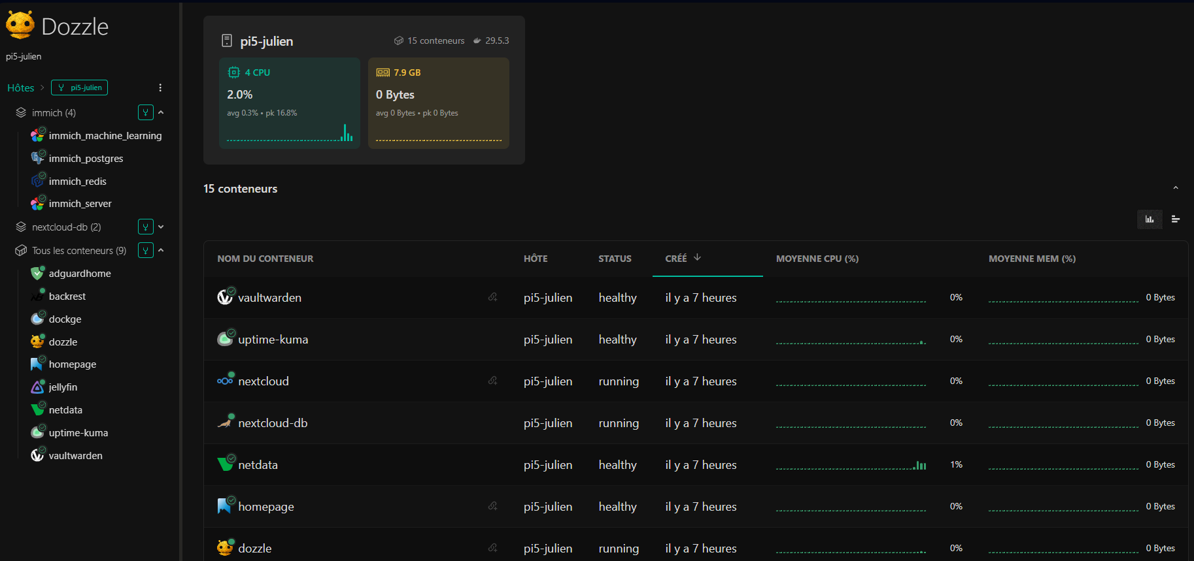Collapse the Tous les conteneurs (9) chevron
1194x561 pixels.
click(x=161, y=250)
